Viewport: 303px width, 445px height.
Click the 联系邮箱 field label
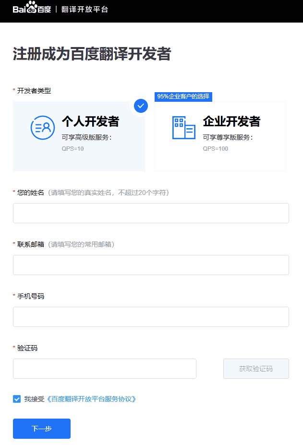[31, 244]
